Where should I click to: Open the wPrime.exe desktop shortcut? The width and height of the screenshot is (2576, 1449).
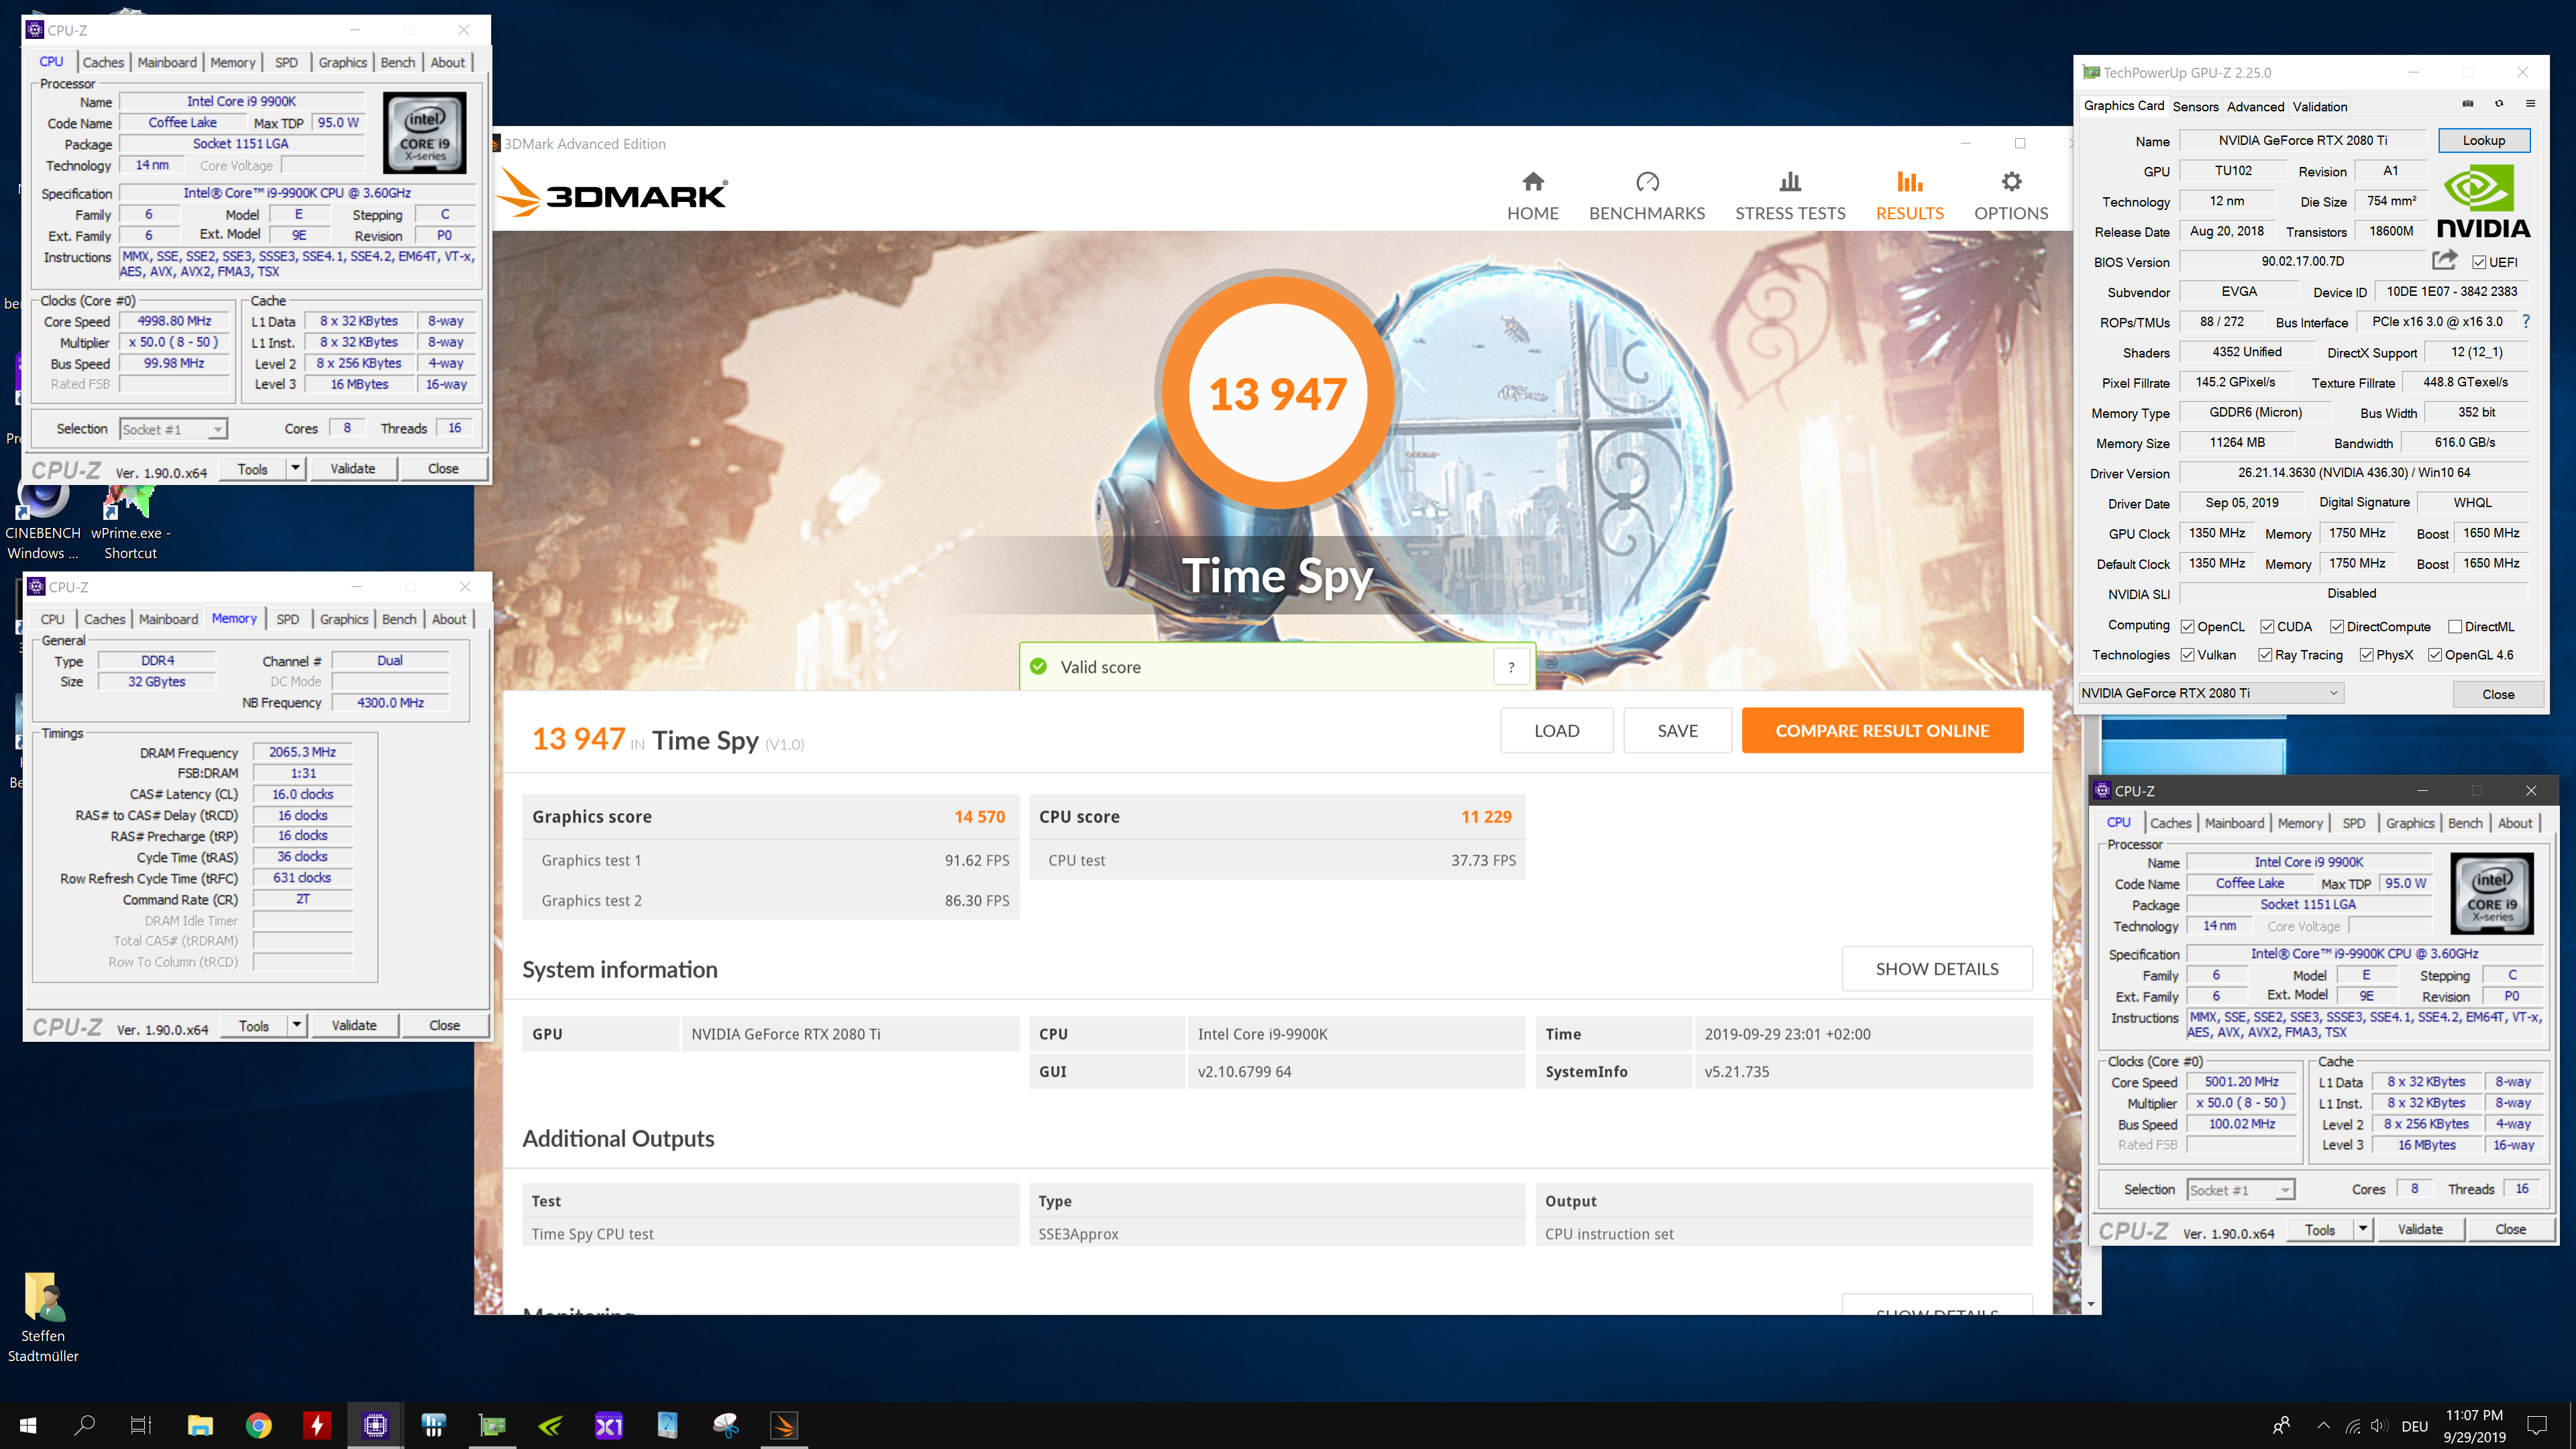tap(131, 520)
